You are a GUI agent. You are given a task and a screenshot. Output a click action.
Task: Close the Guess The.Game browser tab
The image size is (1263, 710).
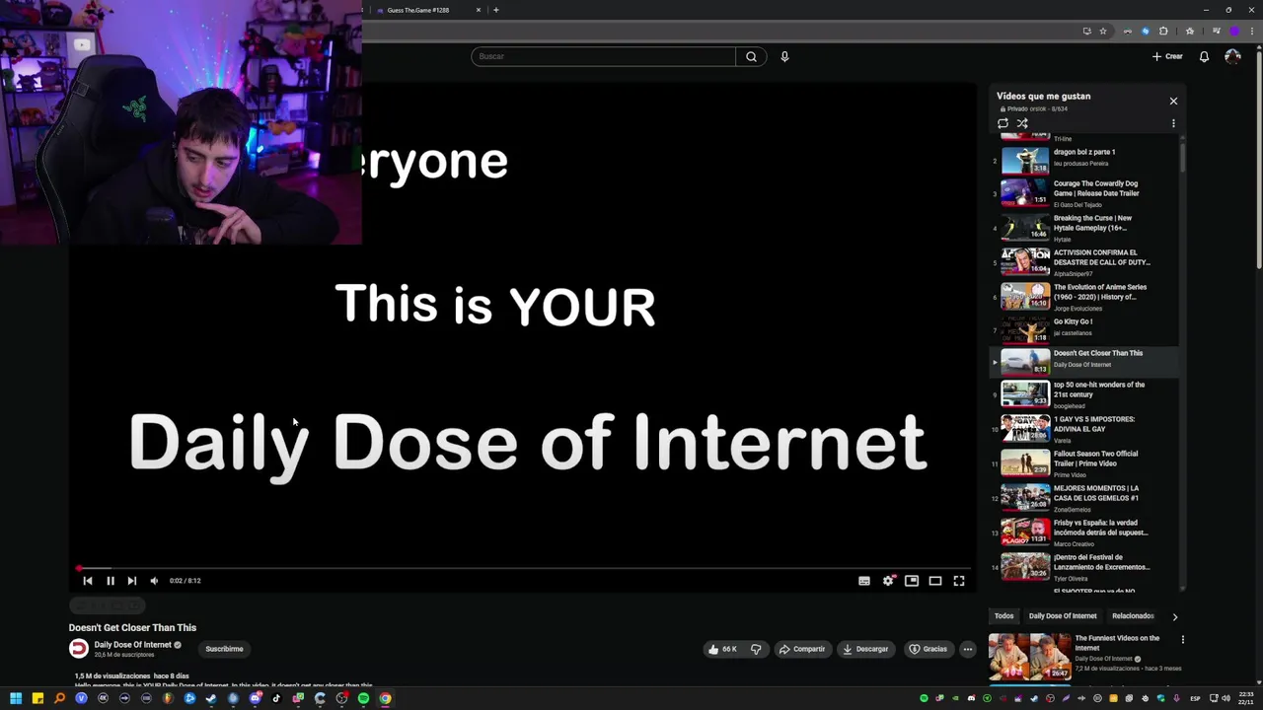coord(479,10)
